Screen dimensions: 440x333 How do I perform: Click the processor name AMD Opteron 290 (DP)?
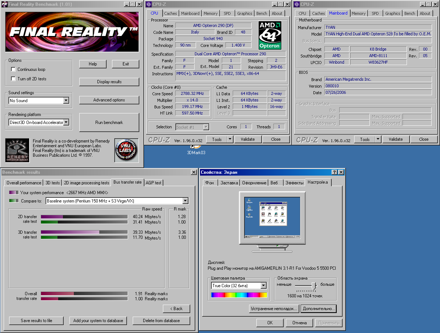pos(213,26)
